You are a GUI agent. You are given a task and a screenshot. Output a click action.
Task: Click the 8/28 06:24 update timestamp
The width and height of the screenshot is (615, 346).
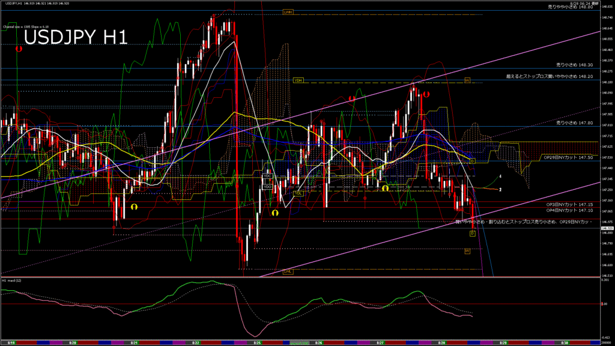click(584, 3)
